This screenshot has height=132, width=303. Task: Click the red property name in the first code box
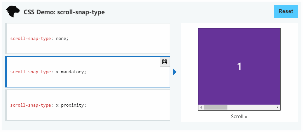point(31,39)
